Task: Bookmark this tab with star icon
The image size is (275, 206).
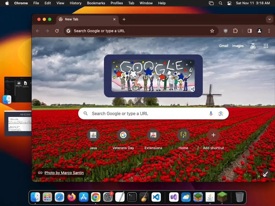Action: [x=212, y=31]
